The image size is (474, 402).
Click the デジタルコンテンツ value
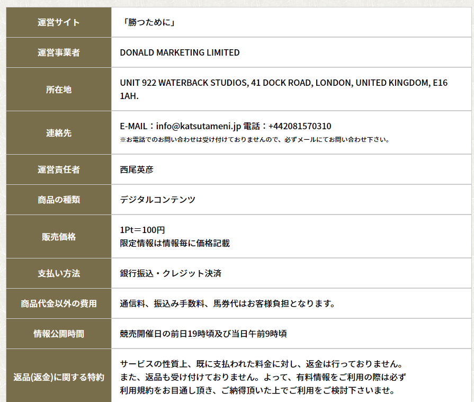pyautogui.click(x=157, y=200)
